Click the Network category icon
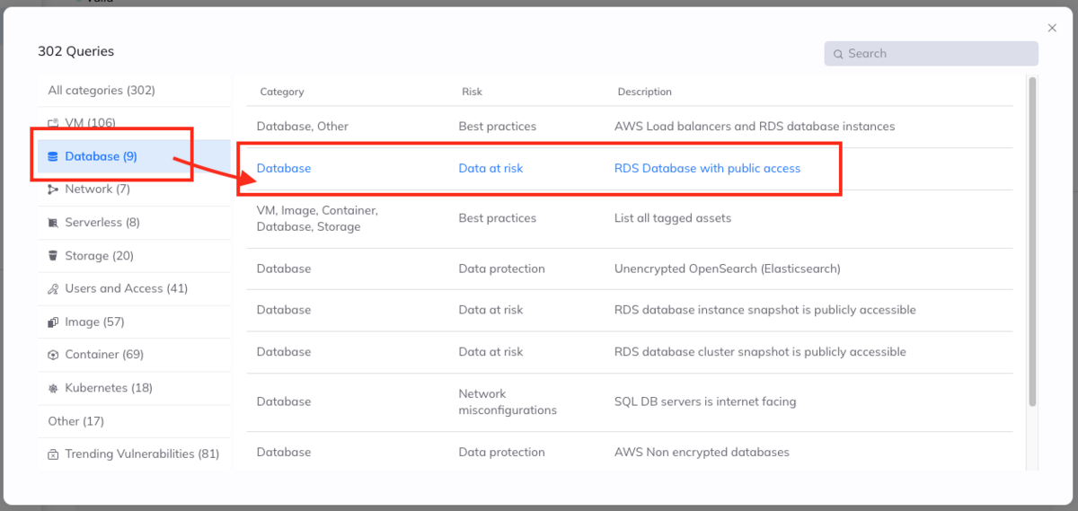1078x511 pixels. (x=53, y=189)
